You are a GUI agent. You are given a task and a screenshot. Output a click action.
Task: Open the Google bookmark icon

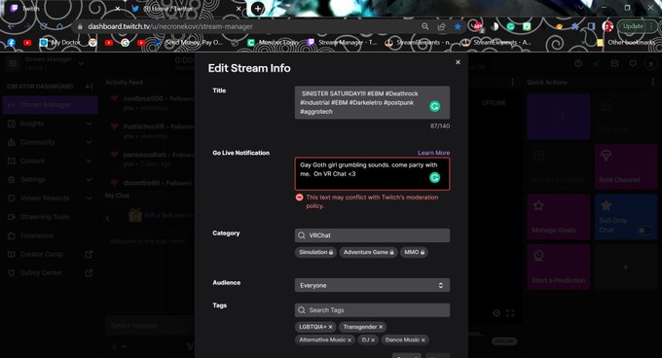(125, 43)
